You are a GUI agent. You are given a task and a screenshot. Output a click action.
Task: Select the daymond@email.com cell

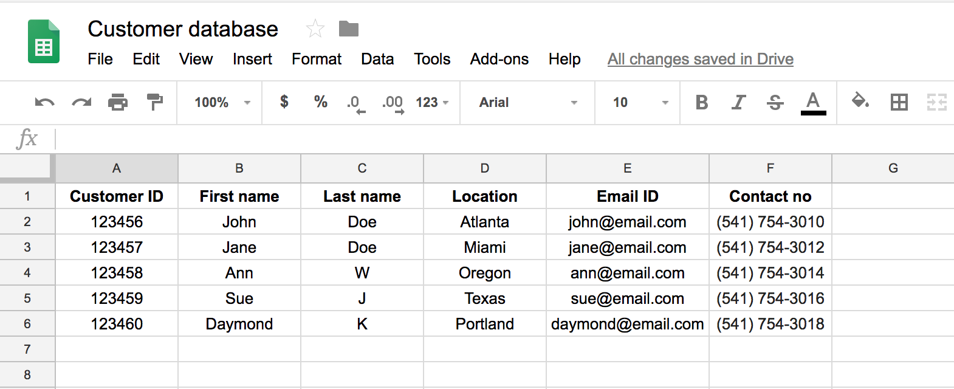pyautogui.click(x=628, y=324)
